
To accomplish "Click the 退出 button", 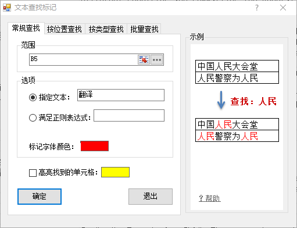I will click(151, 197).
